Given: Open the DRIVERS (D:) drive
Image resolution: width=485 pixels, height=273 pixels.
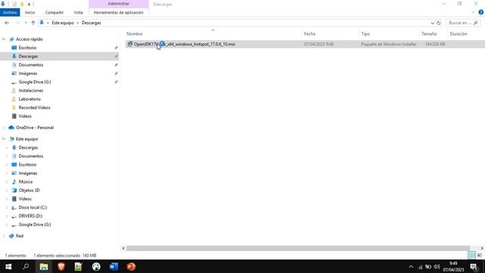Looking at the screenshot, I should (x=30, y=216).
